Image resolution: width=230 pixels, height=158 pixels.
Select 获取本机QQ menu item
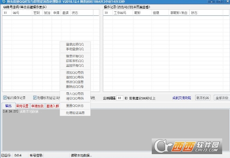point(75,61)
